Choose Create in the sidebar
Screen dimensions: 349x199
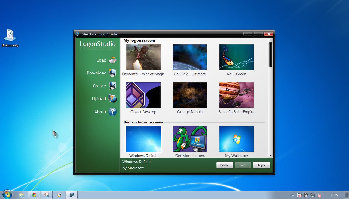[99, 86]
